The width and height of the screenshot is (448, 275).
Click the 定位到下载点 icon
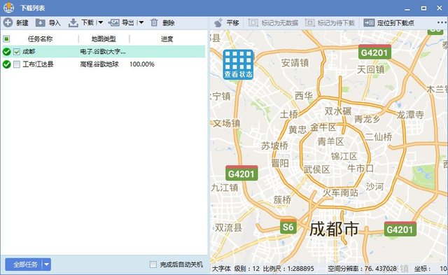369,22
